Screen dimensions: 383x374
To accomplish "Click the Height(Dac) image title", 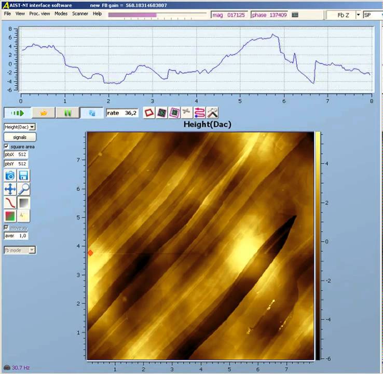I will [208, 124].
